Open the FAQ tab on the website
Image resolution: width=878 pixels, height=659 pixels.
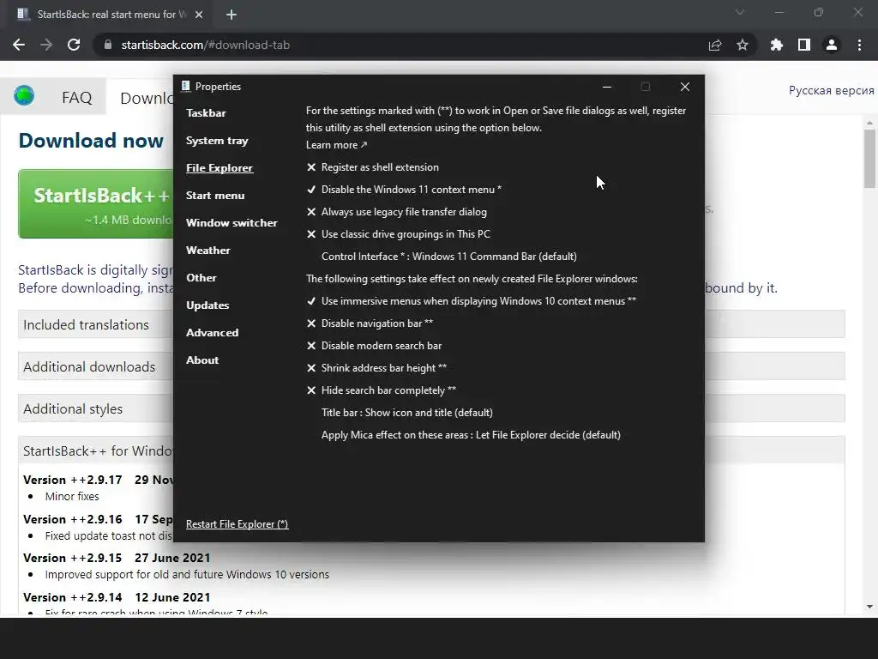(76, 98)
